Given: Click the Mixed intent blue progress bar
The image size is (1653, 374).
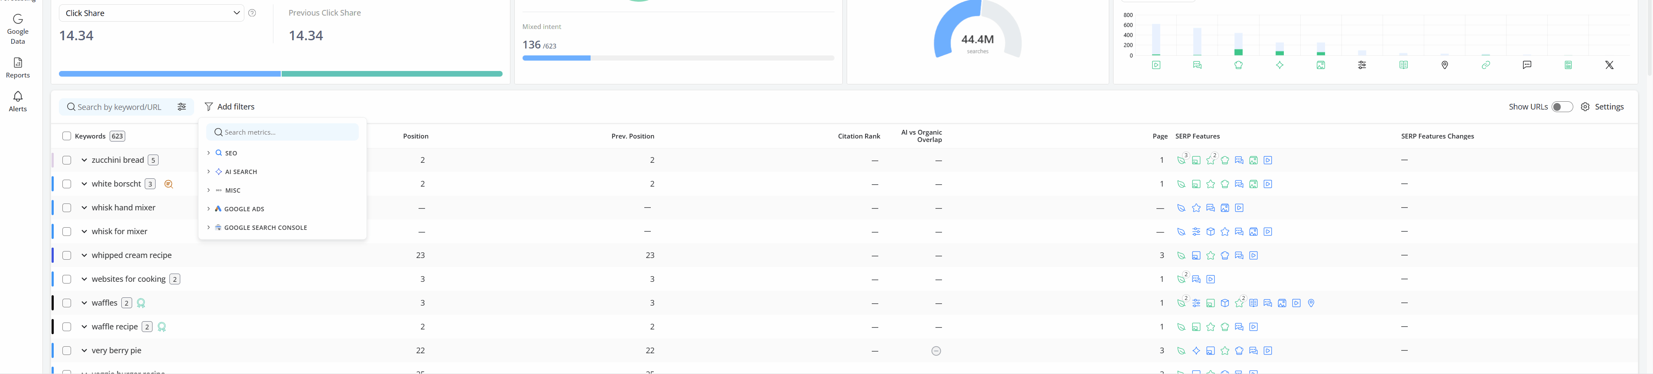Looking at the screenshot, I should 556,58.
